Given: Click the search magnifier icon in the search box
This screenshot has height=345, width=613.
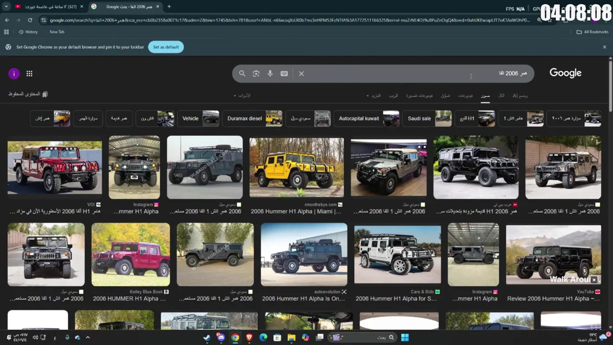Looking at the screenshot, I should (x=242, y=73).
